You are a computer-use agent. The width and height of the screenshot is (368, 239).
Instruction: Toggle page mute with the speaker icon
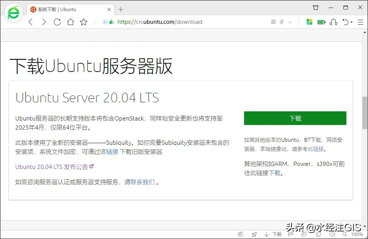click(x=332, y=234)
